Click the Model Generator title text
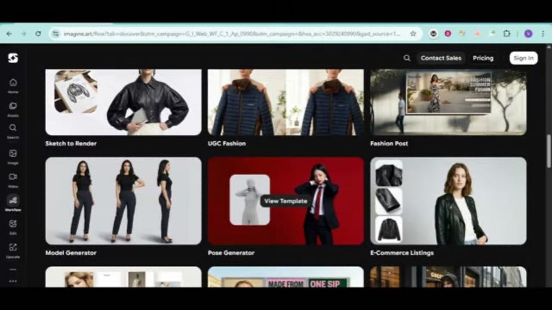 coord(70,253)
